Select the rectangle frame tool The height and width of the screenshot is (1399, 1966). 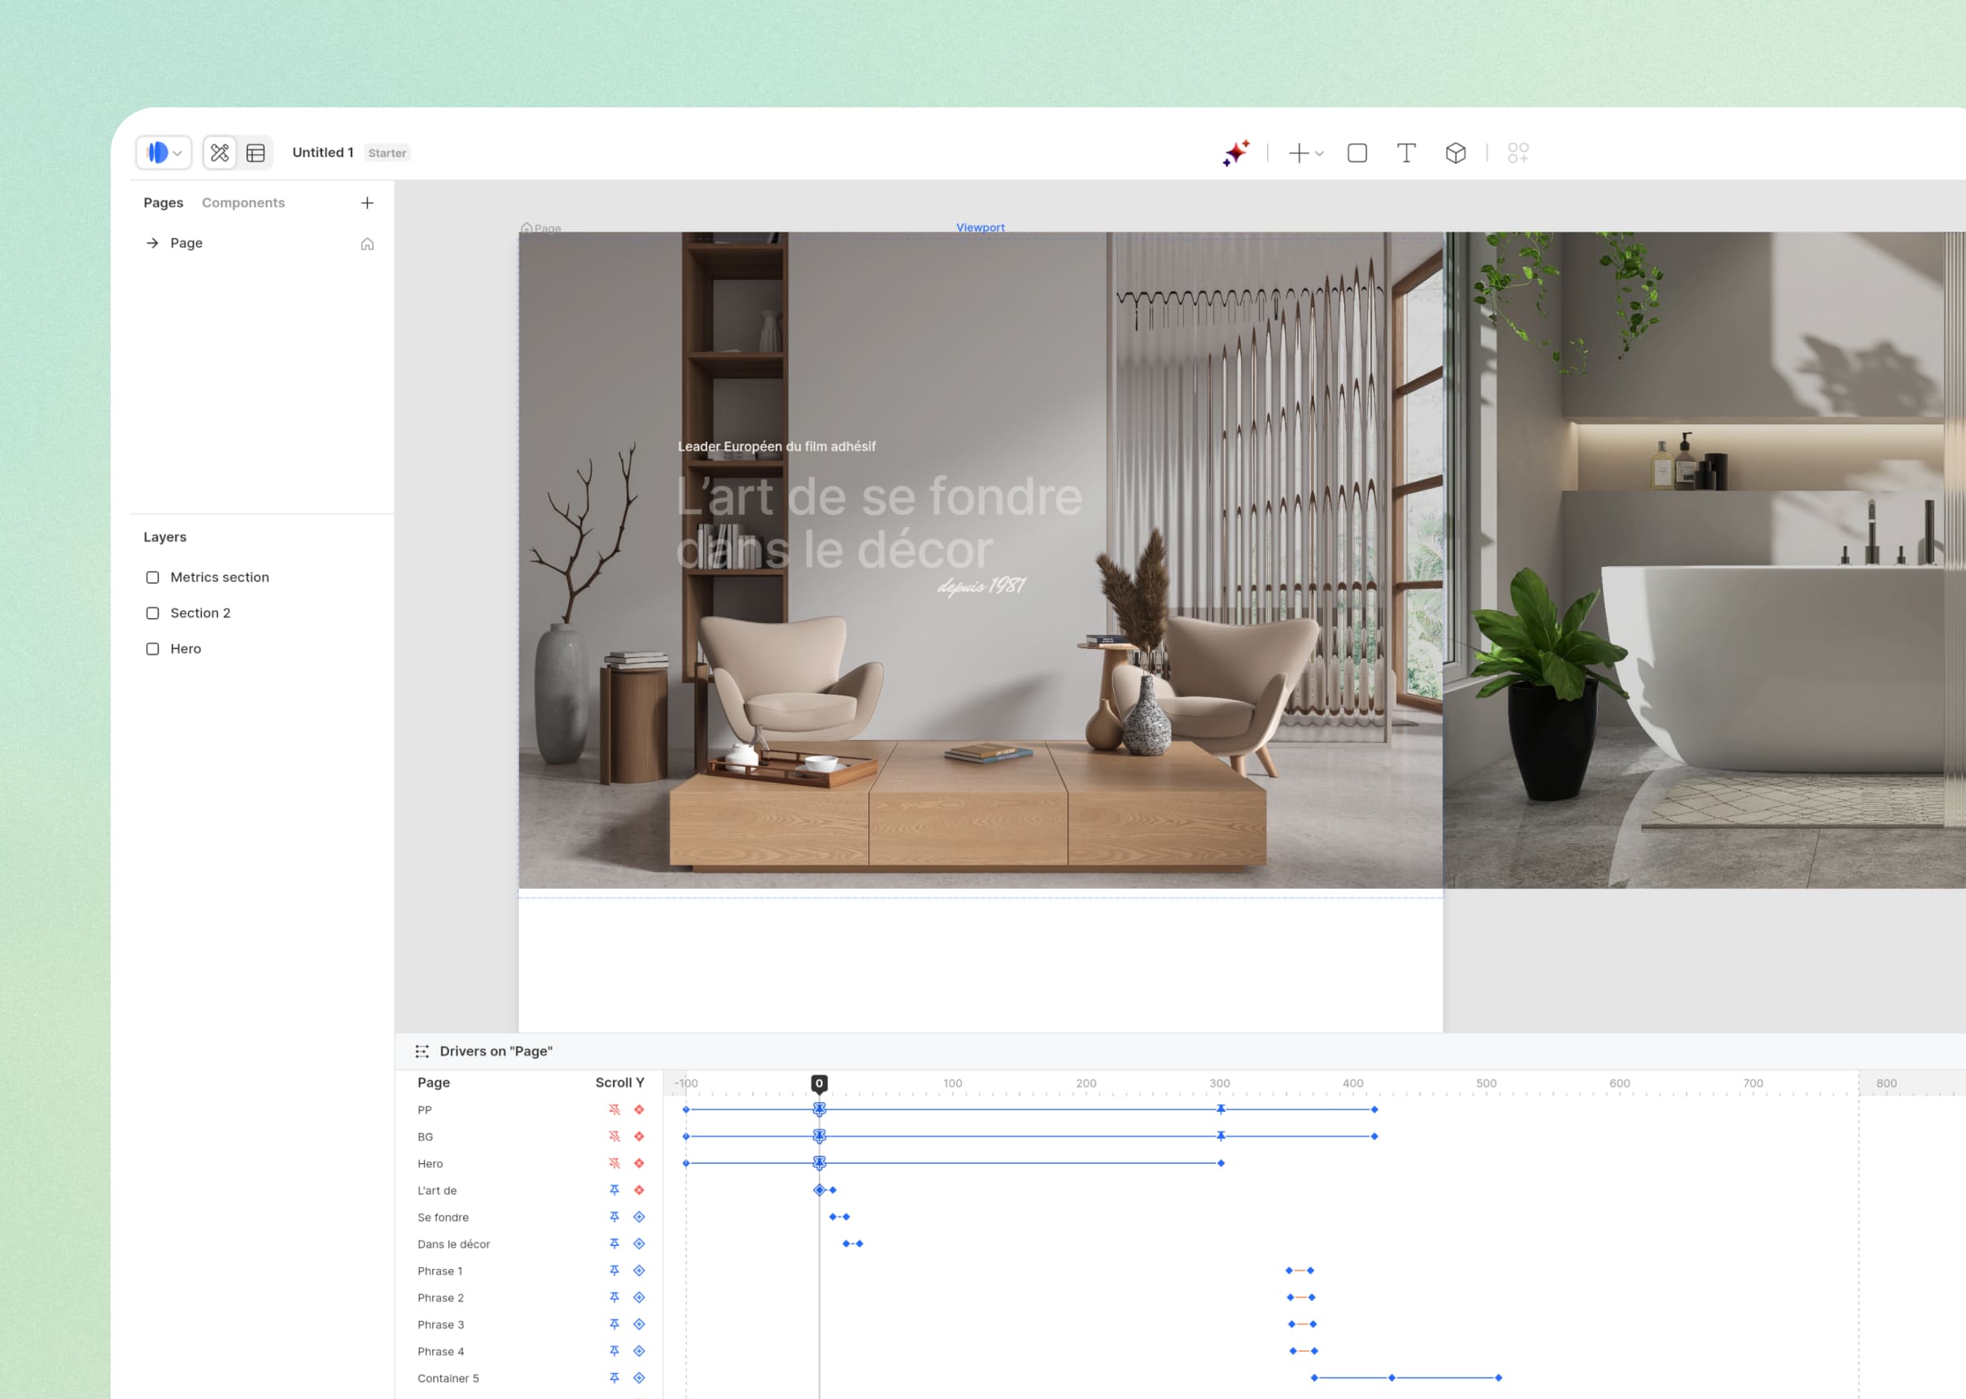(1357, 152)
